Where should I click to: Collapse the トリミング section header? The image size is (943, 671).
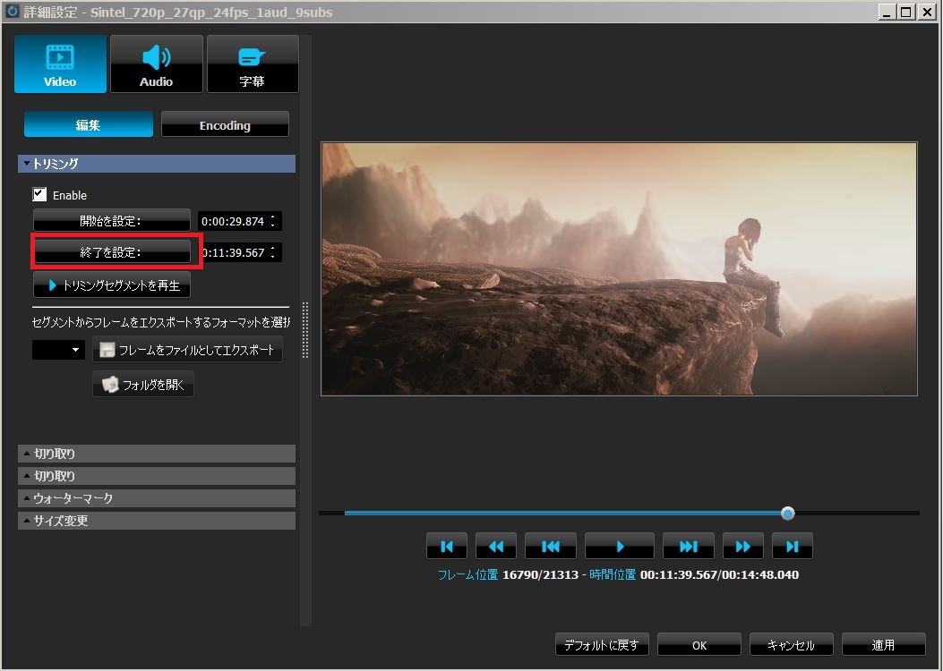pyautogui.click(x=157, y=164)
